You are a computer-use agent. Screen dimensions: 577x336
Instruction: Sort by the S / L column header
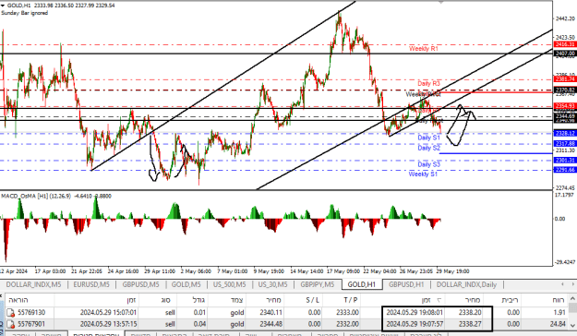[x=312, y=300]
